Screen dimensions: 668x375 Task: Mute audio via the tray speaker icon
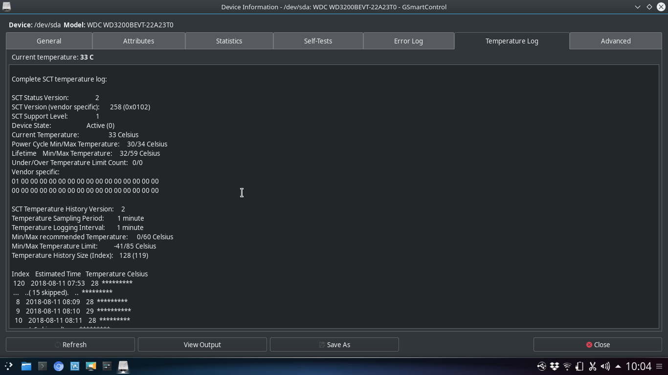605,366
